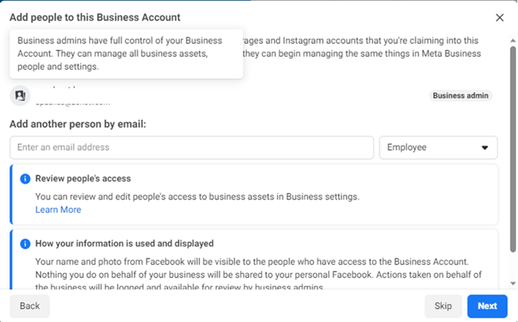Click the scrollbar up arrow
Screen dimensions: 518x322
click(x=513, y=40)
